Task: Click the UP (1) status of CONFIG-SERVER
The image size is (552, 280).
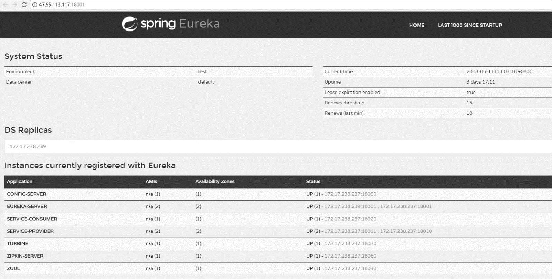Action: point(313,194)
